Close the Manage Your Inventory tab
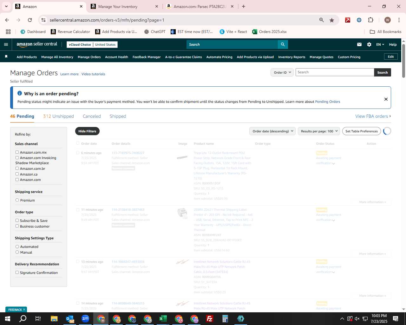The image size is (406, 325). pyautogui.click(x=157, y=6)
